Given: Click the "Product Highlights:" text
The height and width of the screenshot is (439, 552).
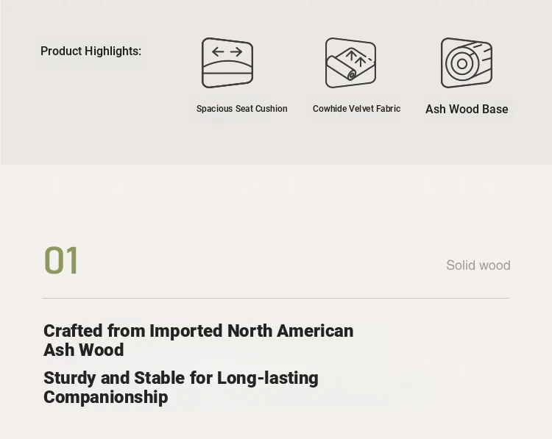Looking at the screenshot, I should [91, 51].
